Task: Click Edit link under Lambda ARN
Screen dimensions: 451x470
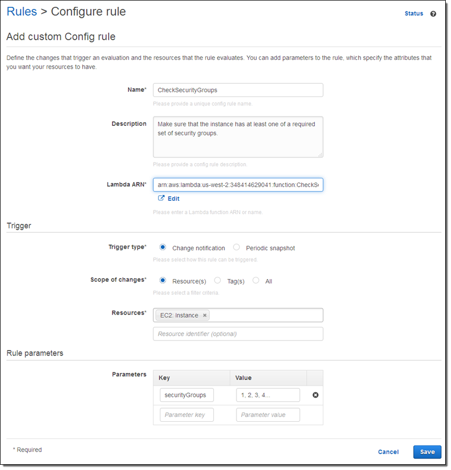Action: pyautogui.click(x=174, y=199)
